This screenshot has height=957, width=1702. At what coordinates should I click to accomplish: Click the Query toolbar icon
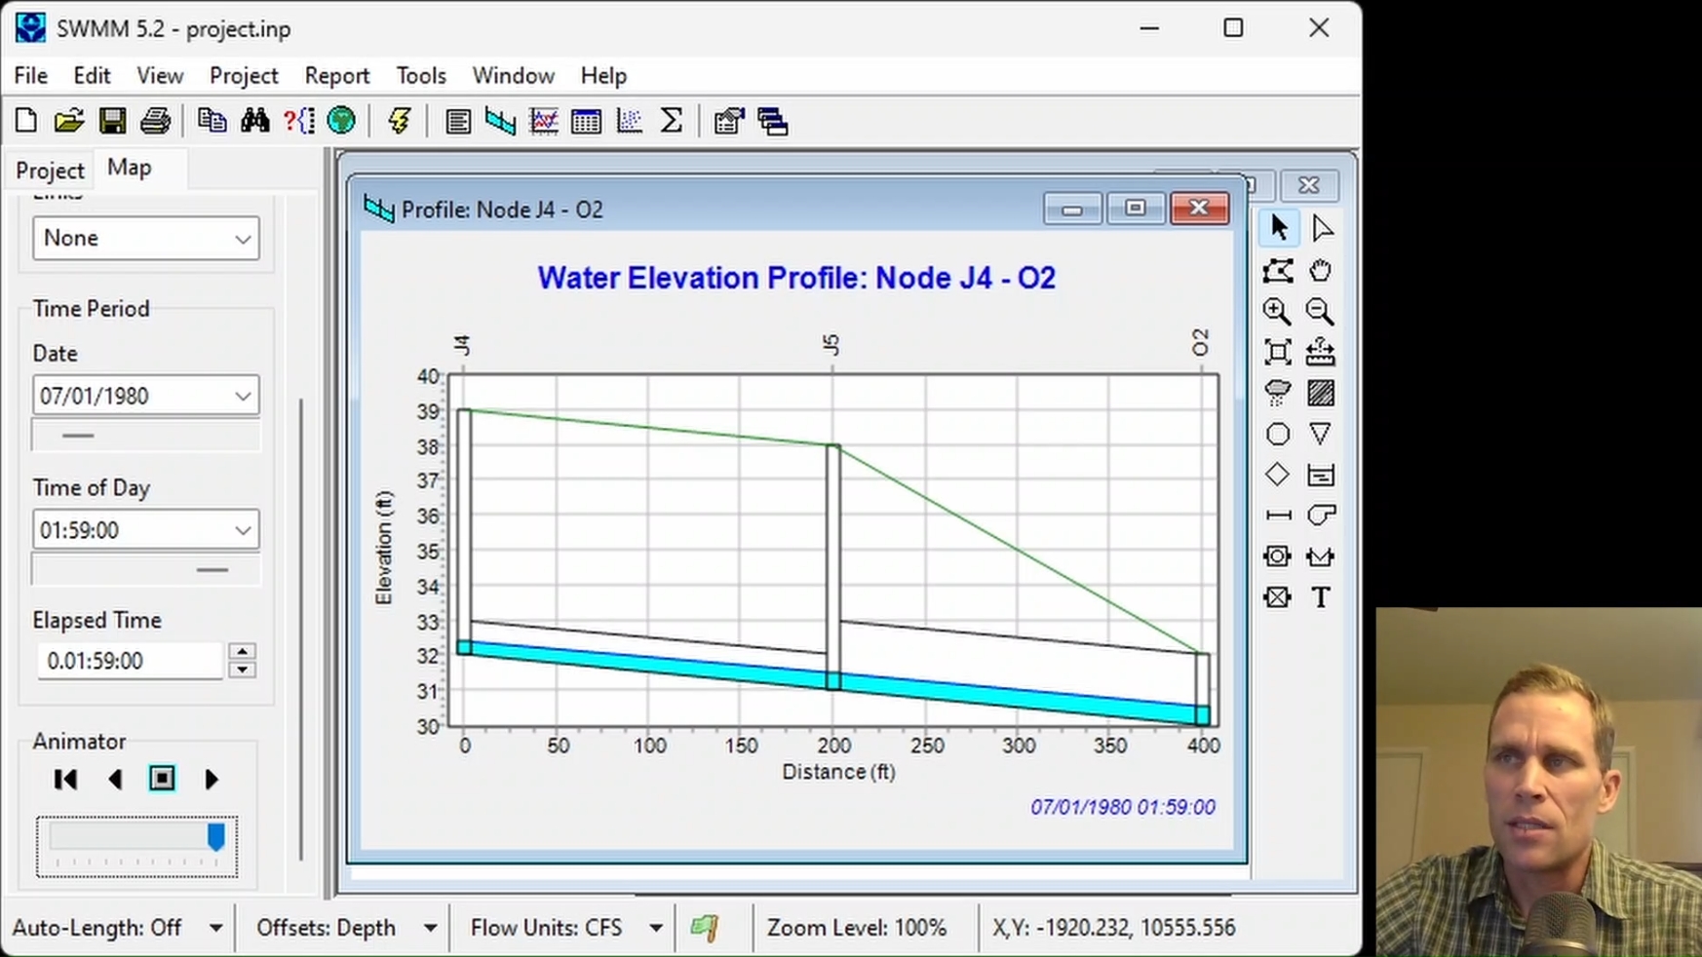298,121
